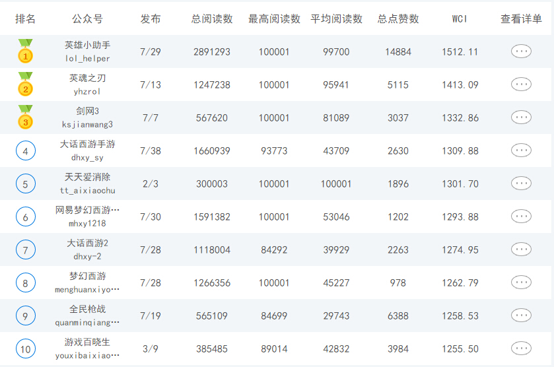Open details ellipsis for 大话西游手游 row
Screen dimensions: 554x367
click(521, 150)
